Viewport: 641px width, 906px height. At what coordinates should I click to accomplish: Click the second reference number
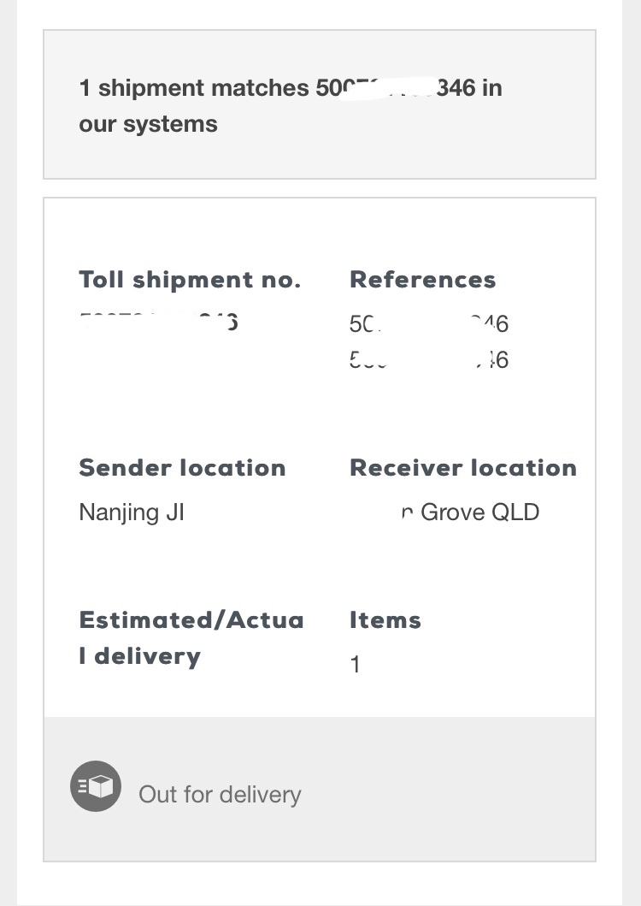pos(429,360)
